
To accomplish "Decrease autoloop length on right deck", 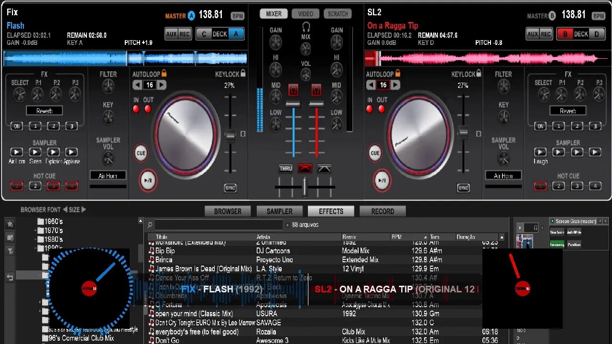I will pyautogui.click(x=372, y=85).
